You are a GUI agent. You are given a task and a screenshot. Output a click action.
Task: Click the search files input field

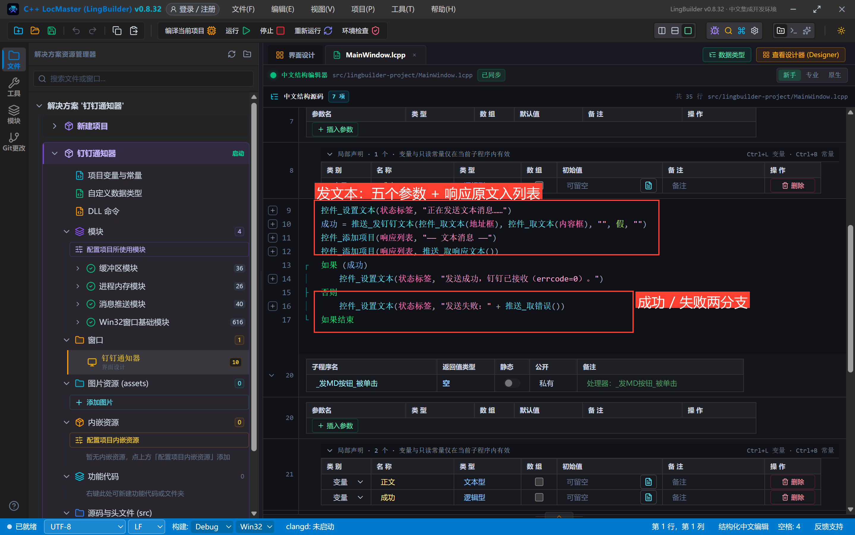[143, 78]
